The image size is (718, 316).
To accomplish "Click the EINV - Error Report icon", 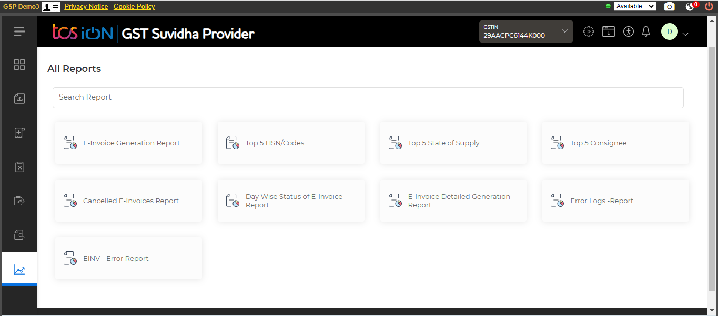I will [70, 258].
